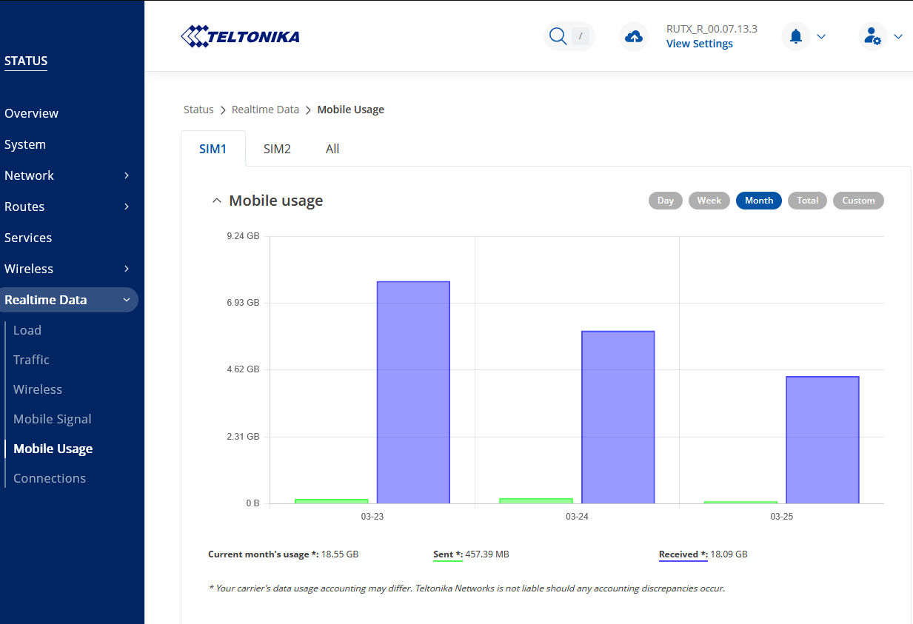Open the View Settings link
Viewport: 913px width, 624px height.
pyautogui.click(x=700, y=44)
